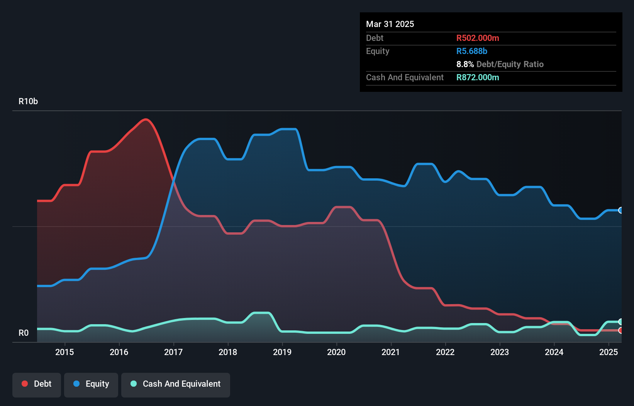This screenshot has width=634, height=406.
Task: Select the Equity end-point marker on chart
Action: click(x=621, y=210)
